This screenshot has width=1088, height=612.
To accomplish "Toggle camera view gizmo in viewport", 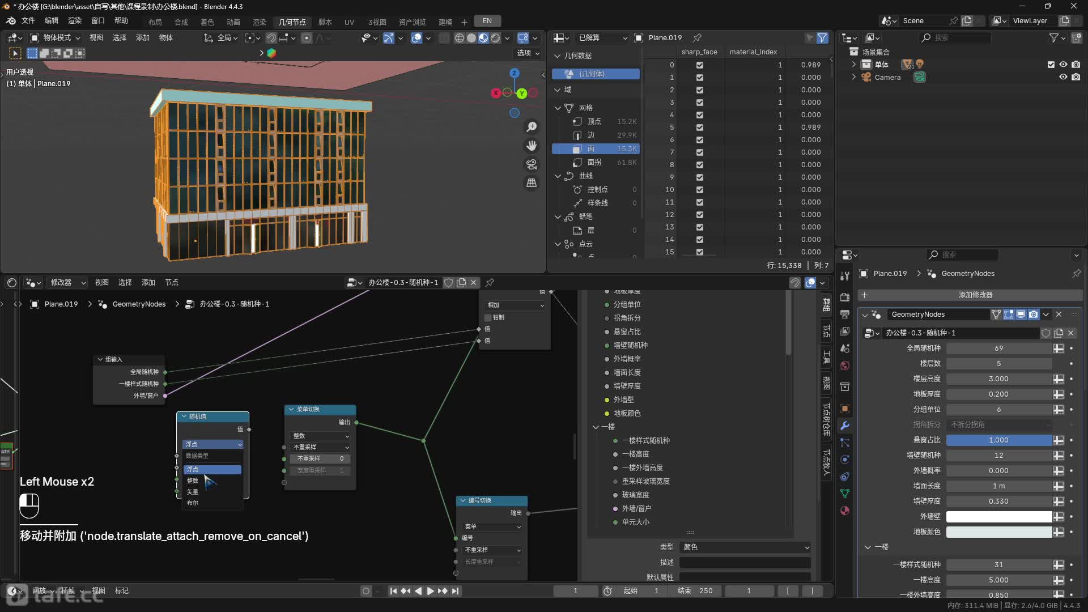I will (x=532, y=164).
